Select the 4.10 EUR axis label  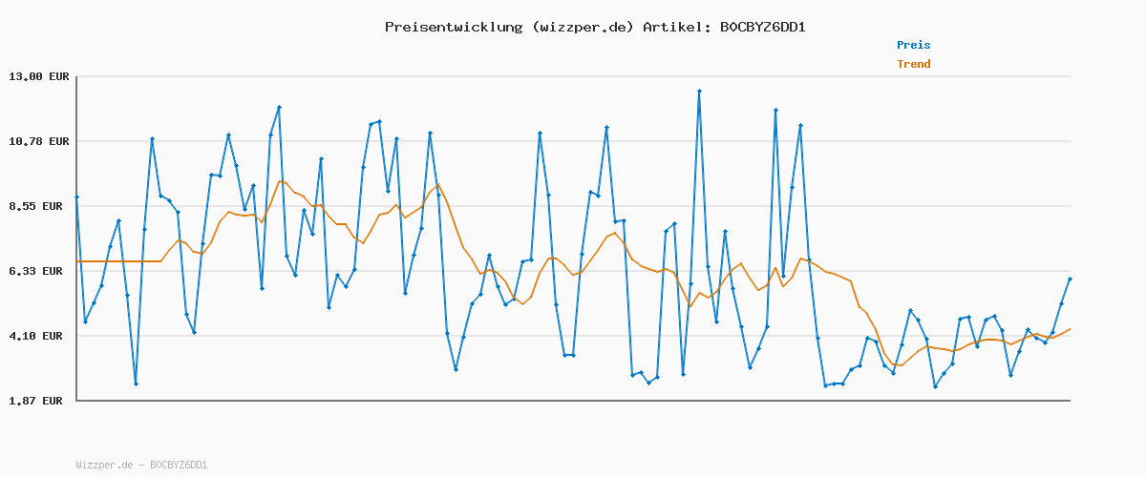pyautogui.click(x=39, y=336)
